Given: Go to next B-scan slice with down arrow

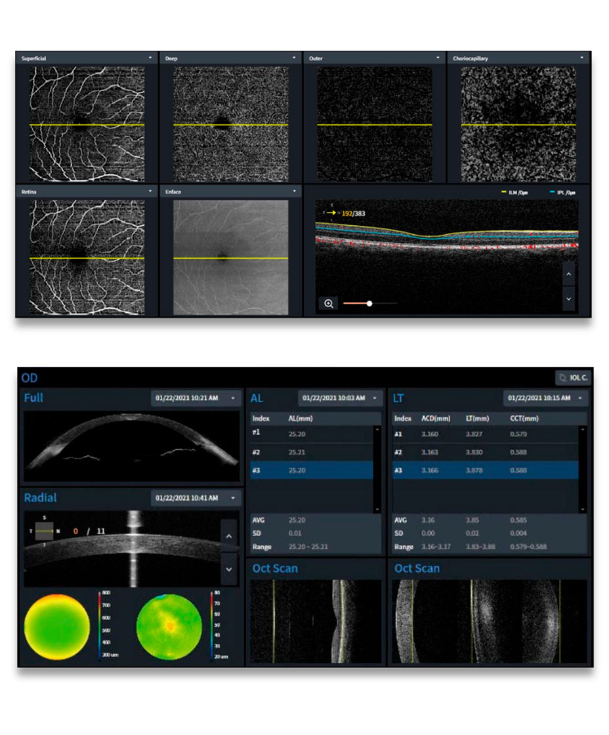Looking at the screenshot, I should tap(568, 297).
